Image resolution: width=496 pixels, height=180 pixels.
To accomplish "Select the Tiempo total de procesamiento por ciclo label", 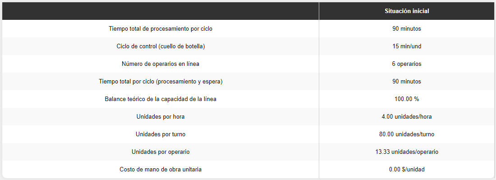I will coord(161,29).
